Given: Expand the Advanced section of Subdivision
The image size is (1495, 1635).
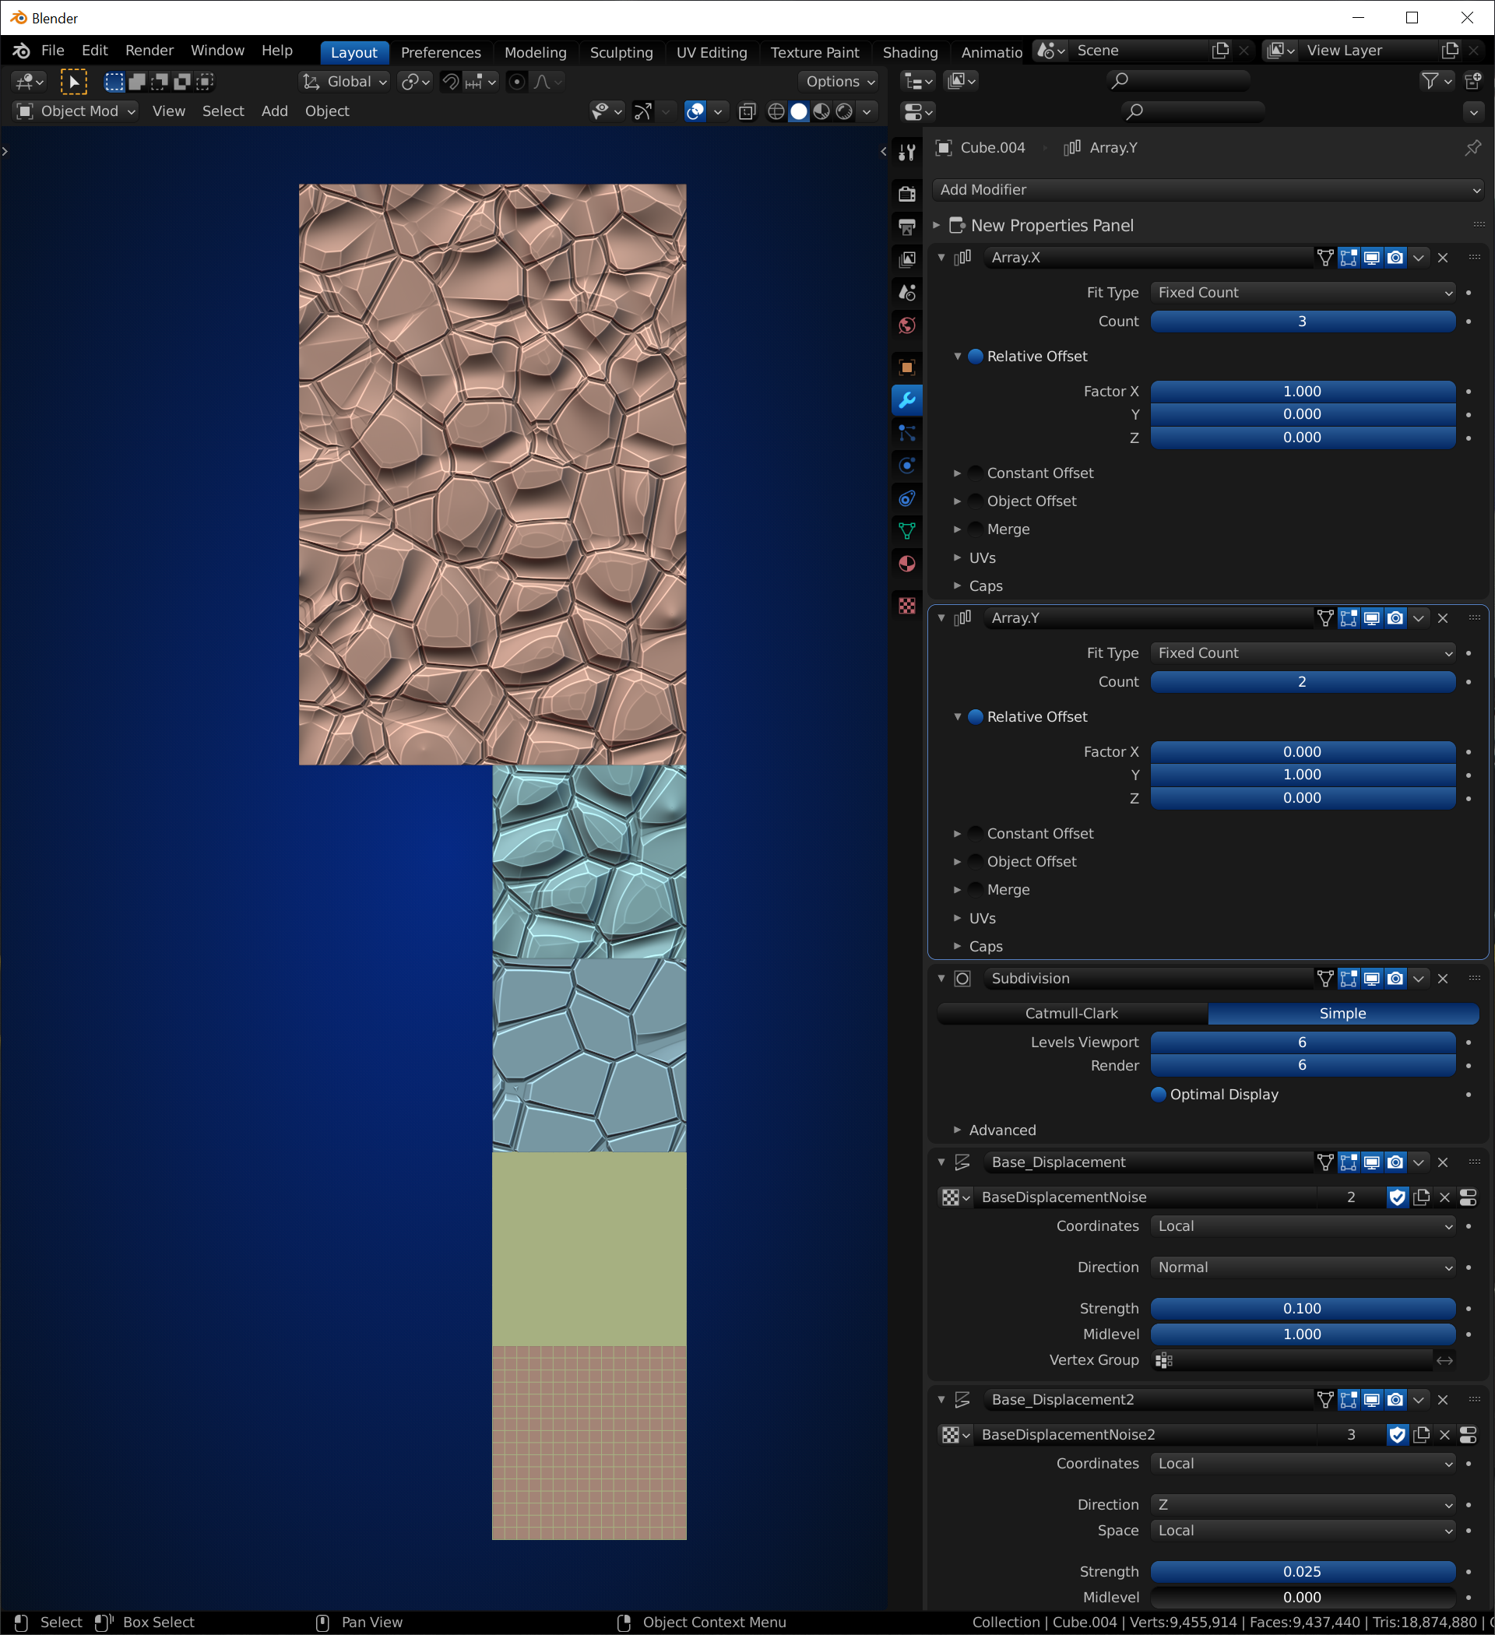Looking at the screenshot, I should pyautogui.click(x=1002, y=1130).
